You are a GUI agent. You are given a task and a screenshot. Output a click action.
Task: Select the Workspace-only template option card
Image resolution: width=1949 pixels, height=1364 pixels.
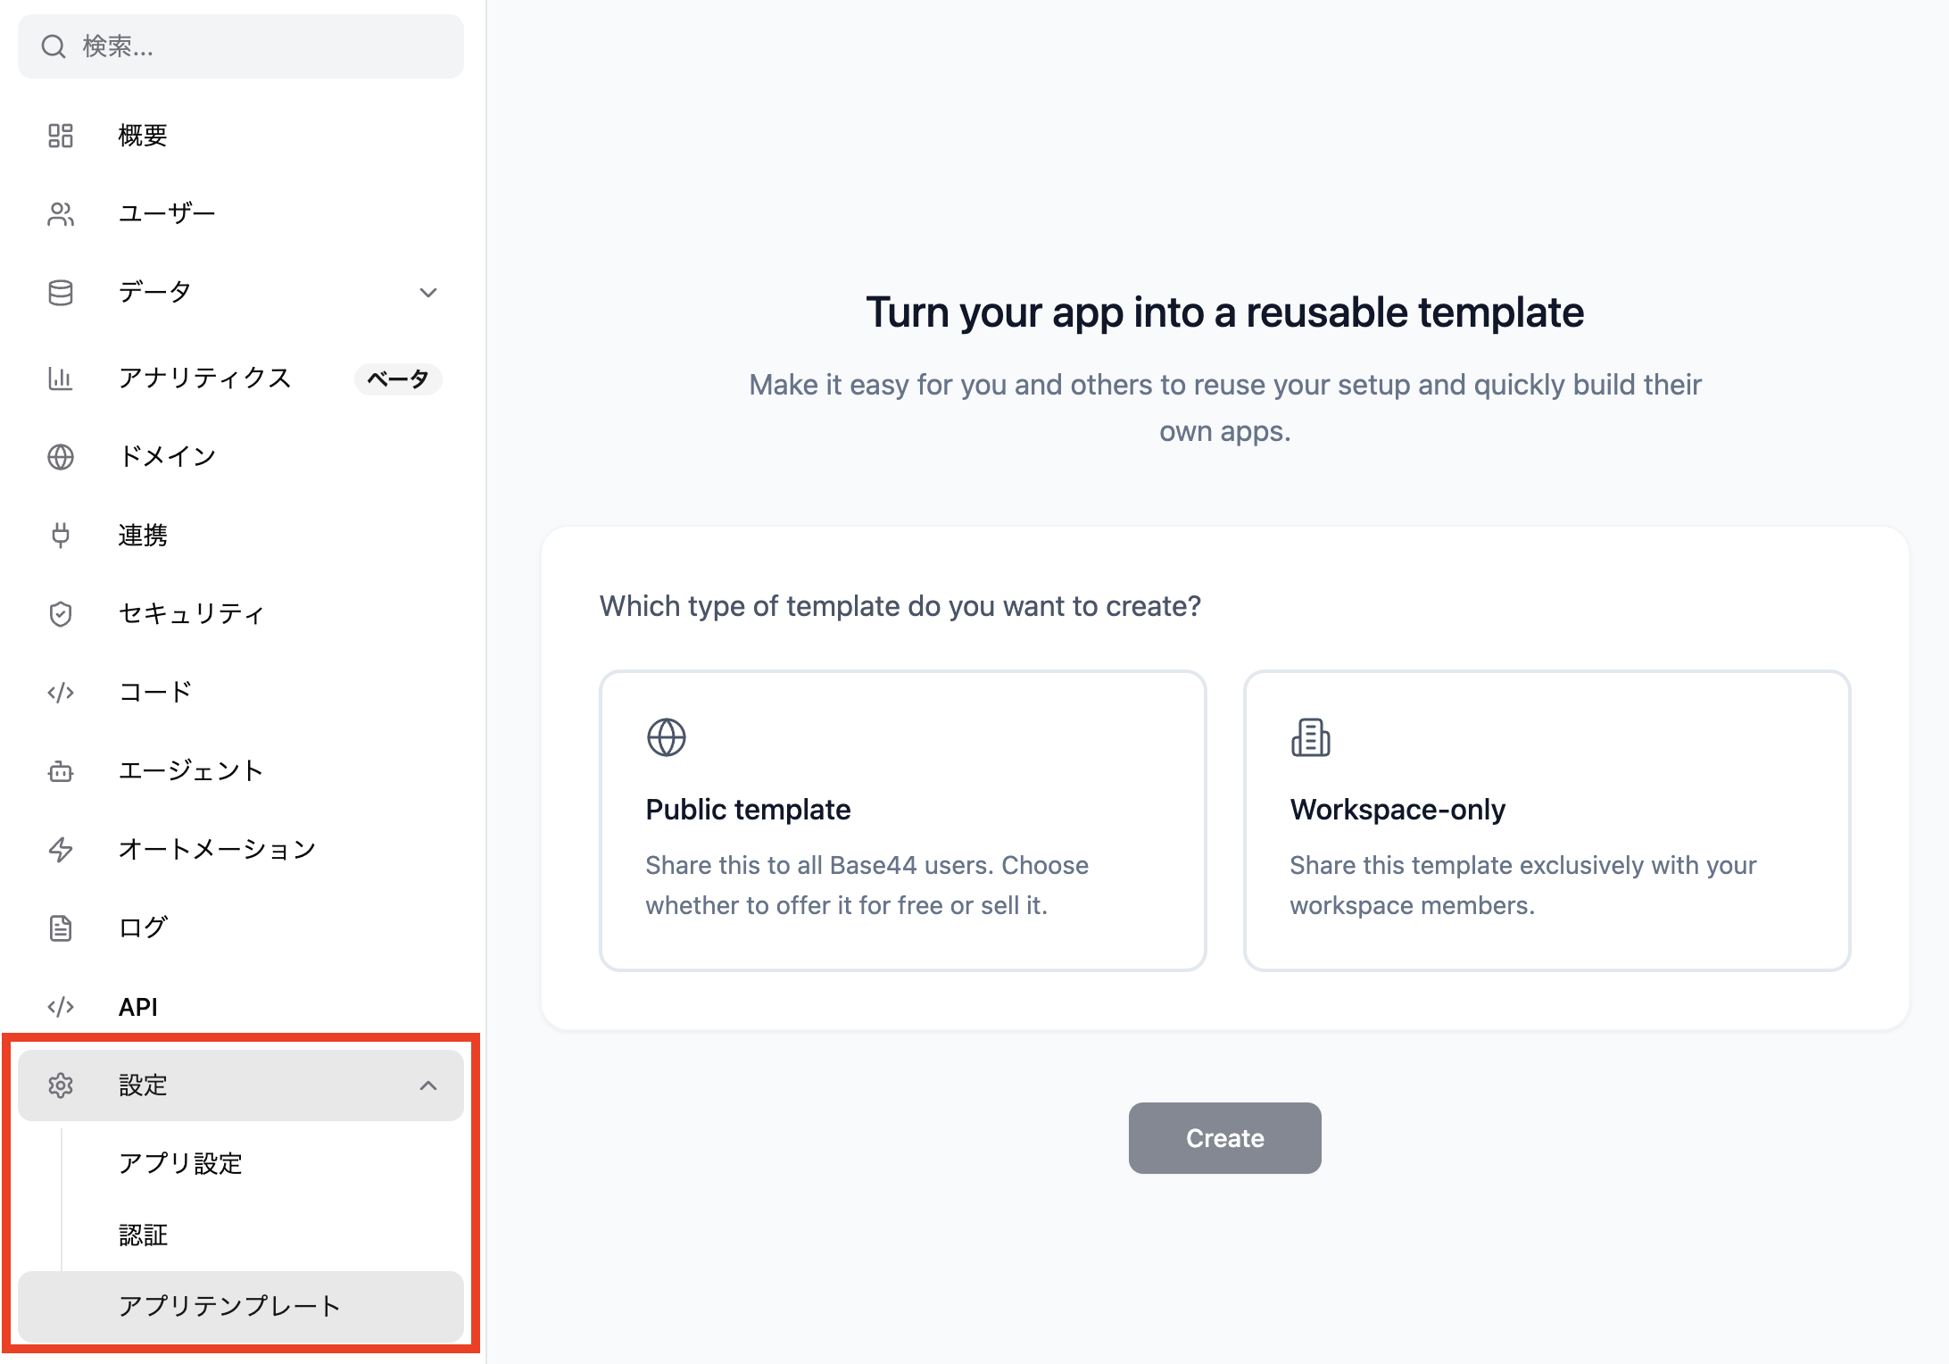(1547, 820)
